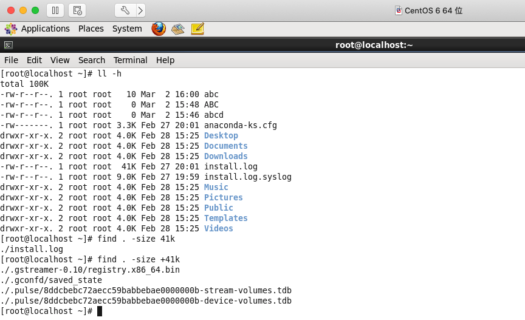Click the 'find . -size +41k' command
This screenshot has width=525, height=320.
pyautogui.click(x=139, y=260)
